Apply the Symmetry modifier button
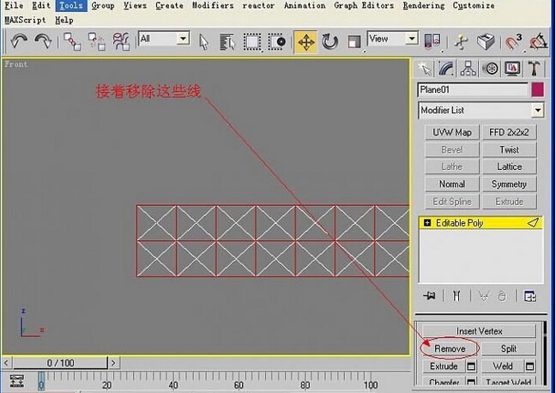The image size is (556, 393). click(509, 184)
